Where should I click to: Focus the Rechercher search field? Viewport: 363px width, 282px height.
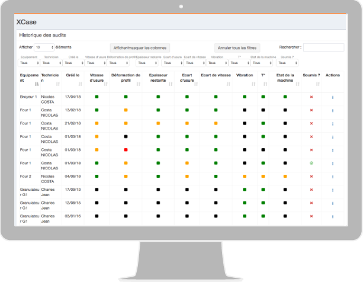323,47
